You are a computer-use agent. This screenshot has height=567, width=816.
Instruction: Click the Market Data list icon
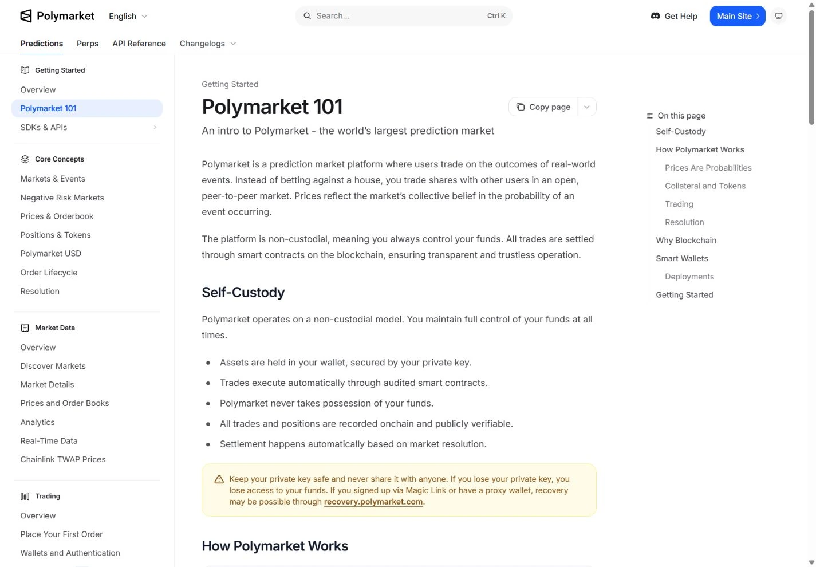[25, 328]
